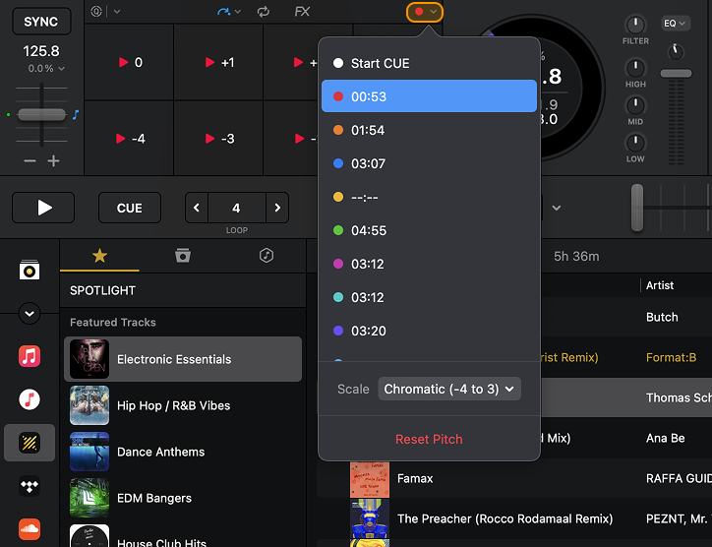Open the deck mode target icon
The width and height of the screenshot is (712, 547).
coord(96,12)
